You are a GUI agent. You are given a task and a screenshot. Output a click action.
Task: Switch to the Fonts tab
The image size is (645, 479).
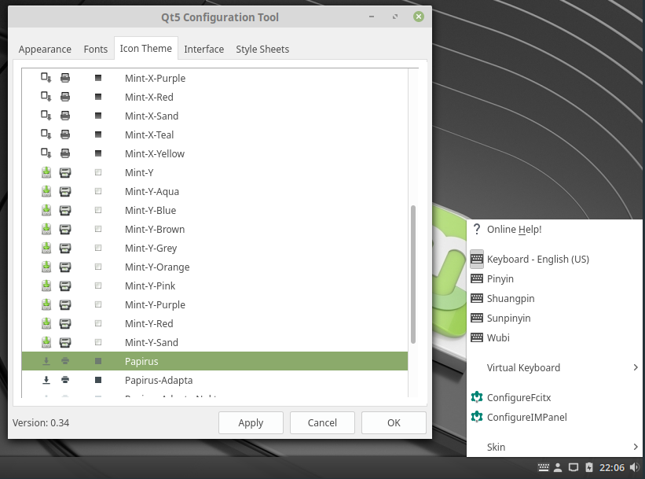95,49
